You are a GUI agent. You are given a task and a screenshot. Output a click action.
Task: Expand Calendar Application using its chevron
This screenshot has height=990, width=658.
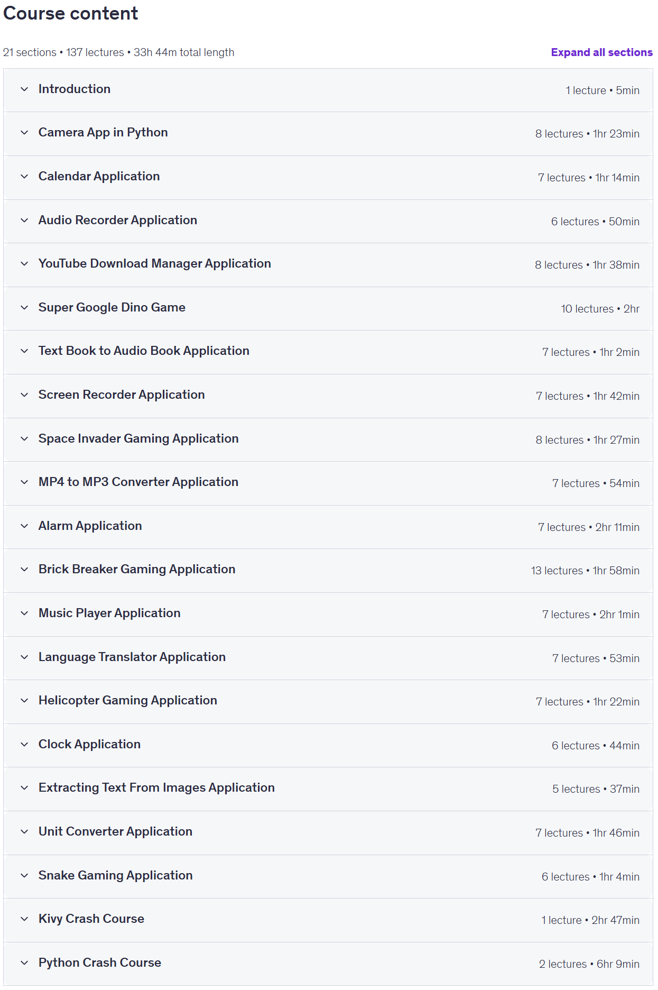pos(24,177)
